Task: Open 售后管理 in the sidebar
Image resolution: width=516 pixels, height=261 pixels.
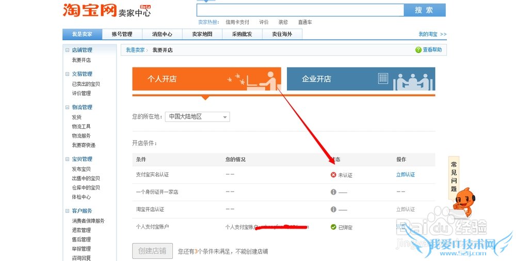Action: tap(82, 239)
